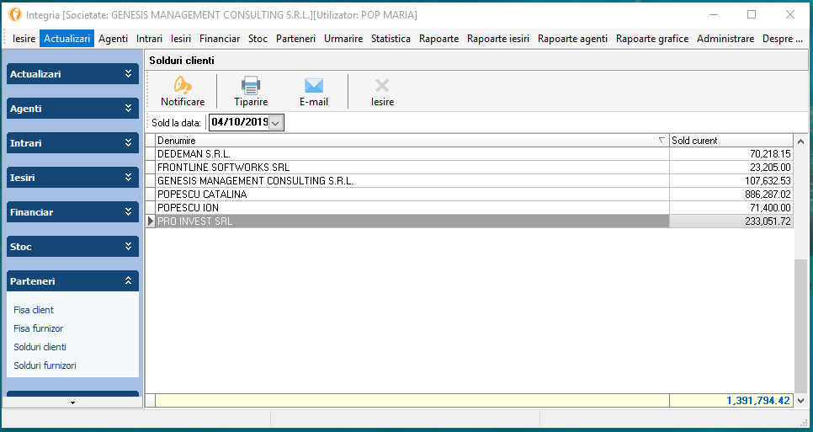Click the vertical scrollbar down arrow
Screen dimensions: 813x432
800,401
